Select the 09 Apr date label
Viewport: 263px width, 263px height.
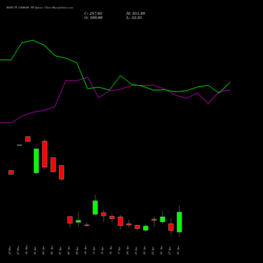pyautogui.click(x=77, y=250)
